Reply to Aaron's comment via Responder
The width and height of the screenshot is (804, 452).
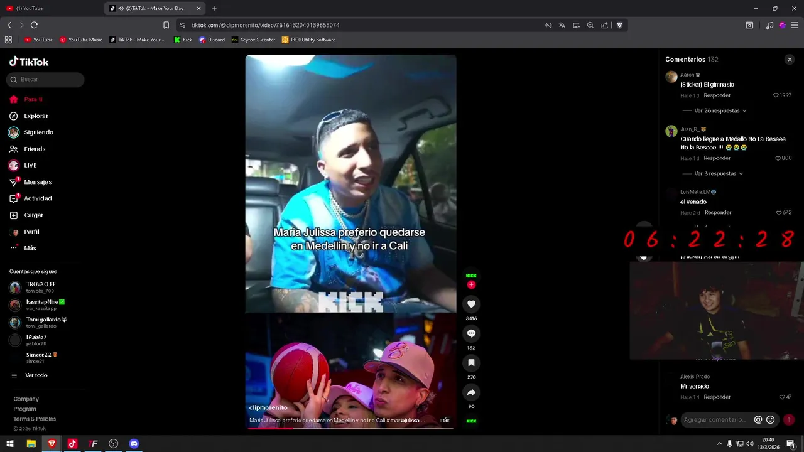717,95
